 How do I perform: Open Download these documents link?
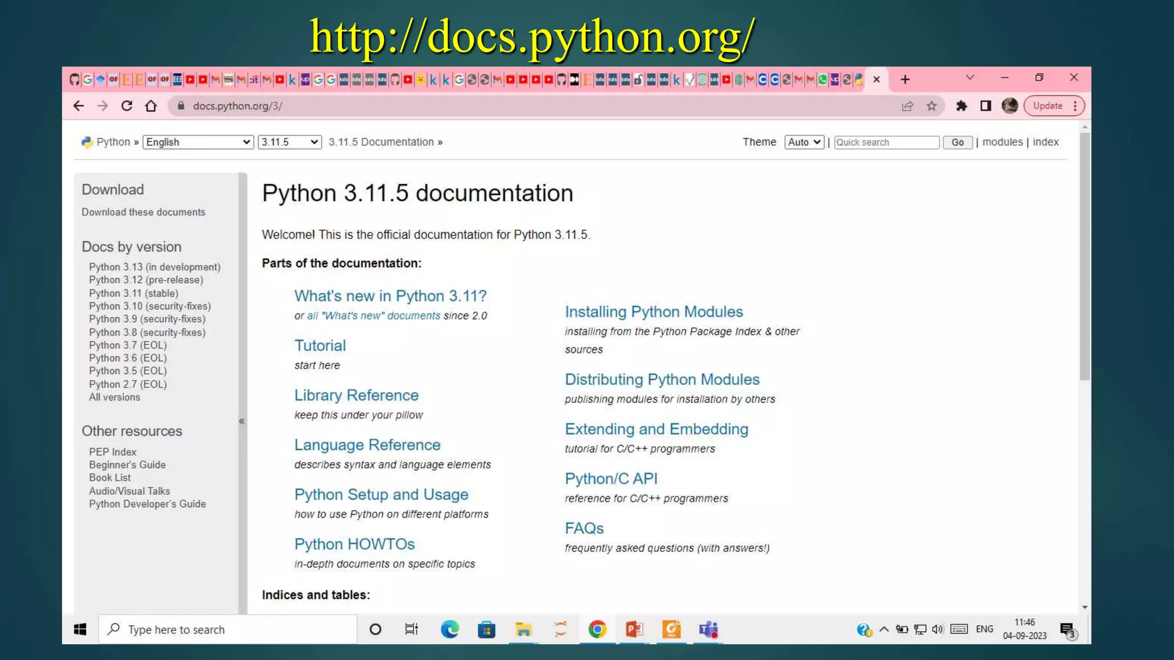143,212
